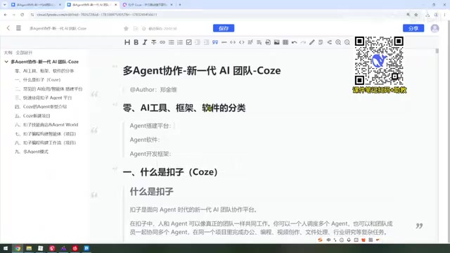Viewport: 450px width, 253px height.
Task: Click the Sogou input method icon
Action: point(321,240)
